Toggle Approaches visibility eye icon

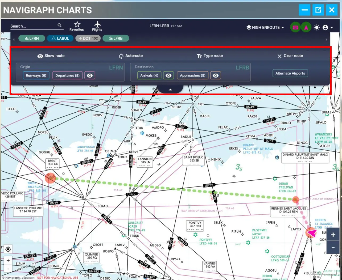click(x=216, y=75)
